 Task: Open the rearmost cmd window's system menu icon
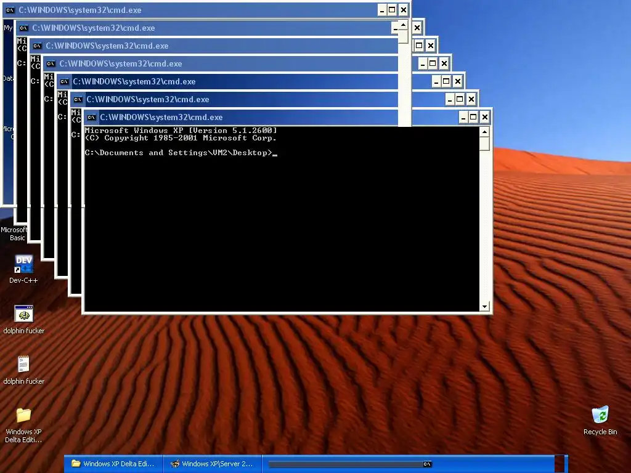point(10,10)
